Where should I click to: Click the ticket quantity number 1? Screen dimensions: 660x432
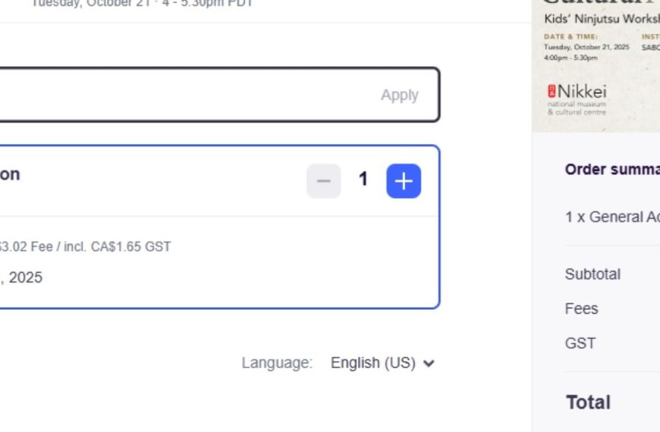363,180
